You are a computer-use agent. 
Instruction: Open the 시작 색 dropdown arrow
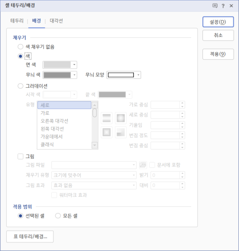pyautogui.click(x=74, y=94)
